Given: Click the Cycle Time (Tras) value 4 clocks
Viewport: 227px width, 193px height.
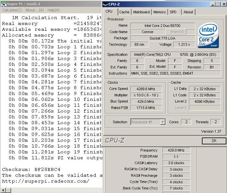Looking at the screenshot, I should (176, 182).
